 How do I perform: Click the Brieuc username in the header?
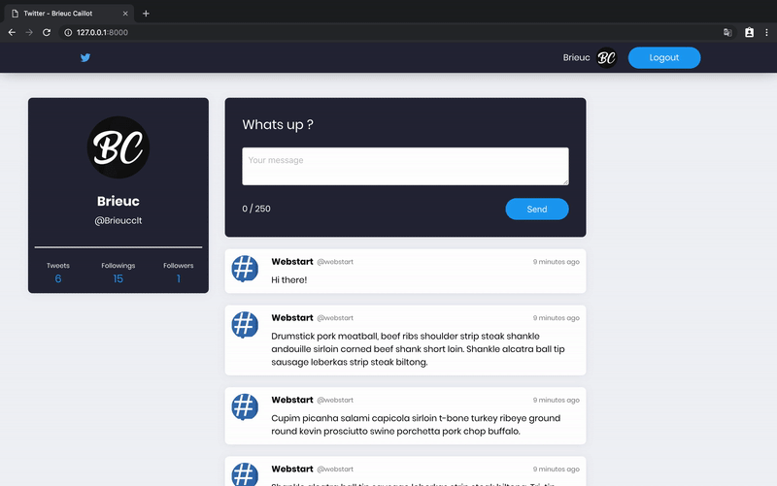click(x=576, y=57)
